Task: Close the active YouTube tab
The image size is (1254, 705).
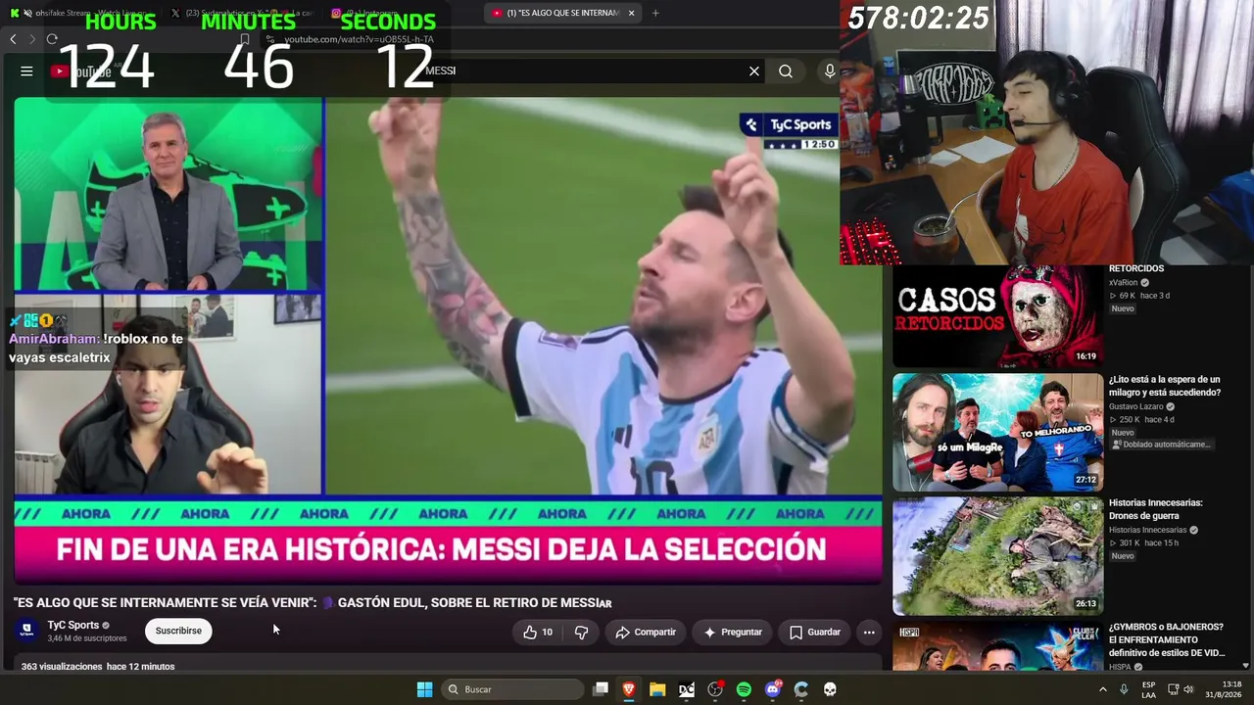Action: click(x=631, y=13)
